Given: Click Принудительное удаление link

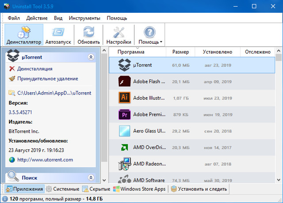Looking at the screenshot, I should [x=47, y=79].
